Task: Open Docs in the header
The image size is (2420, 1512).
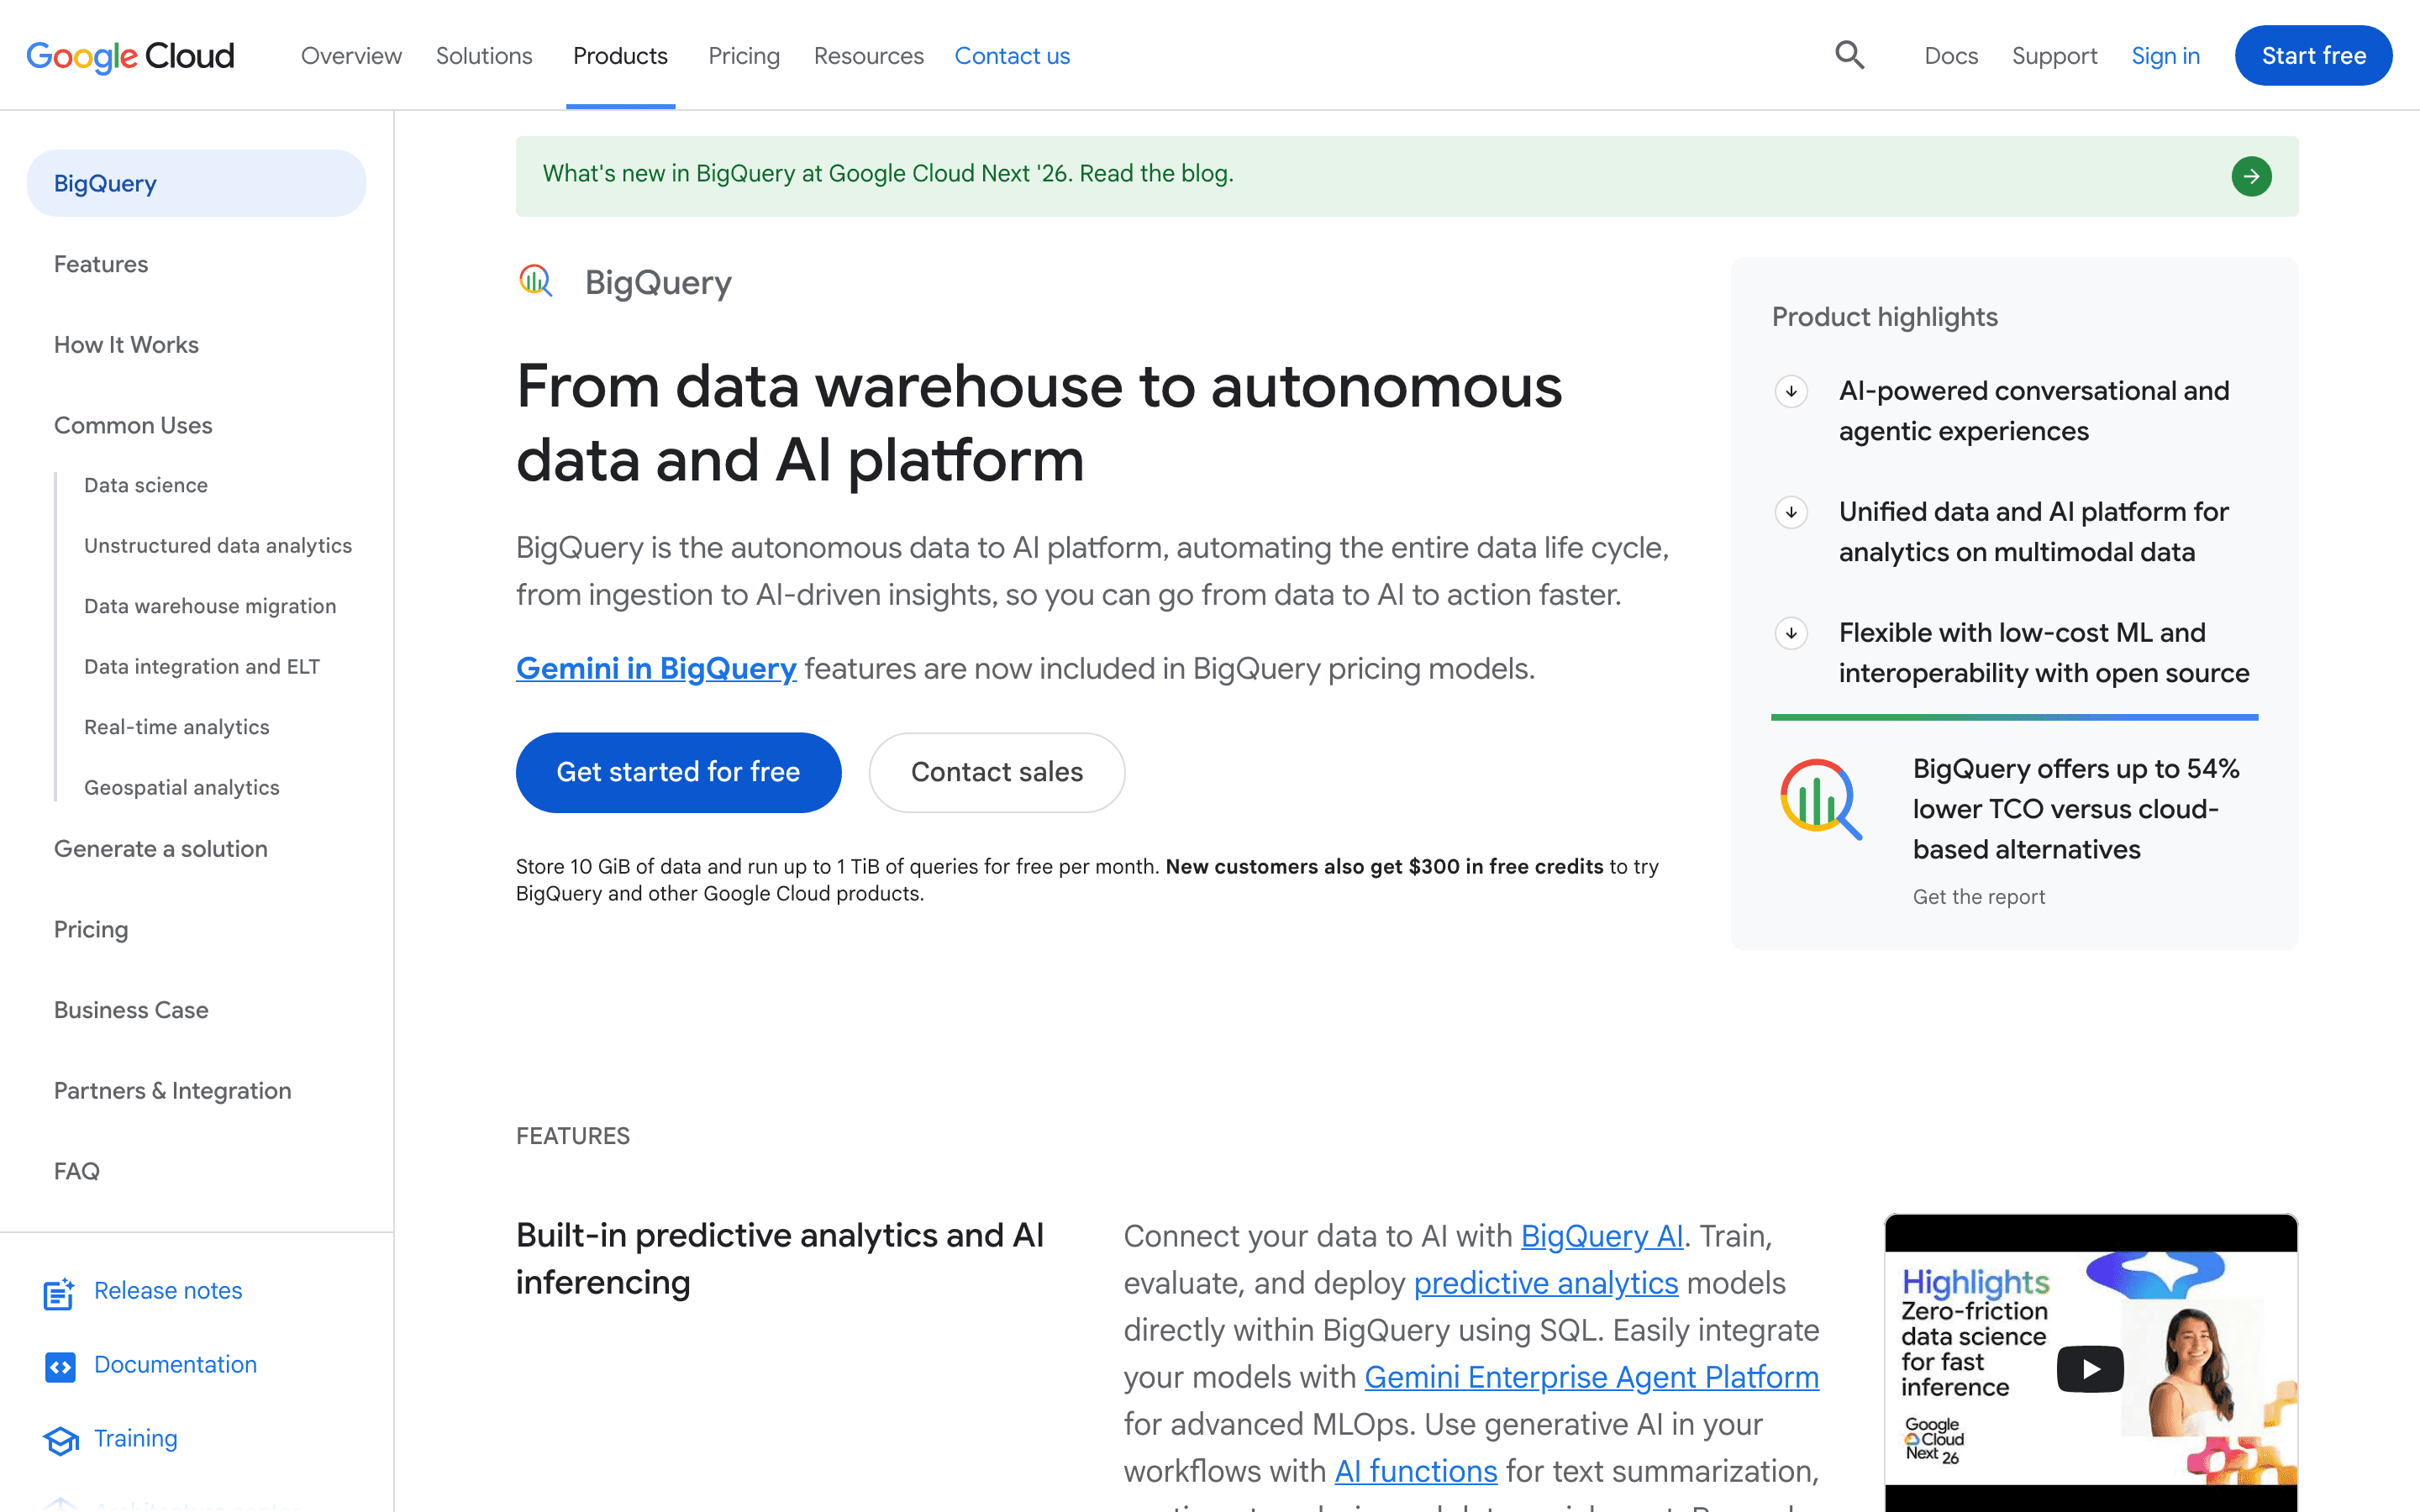Action: coord(1951,56)
